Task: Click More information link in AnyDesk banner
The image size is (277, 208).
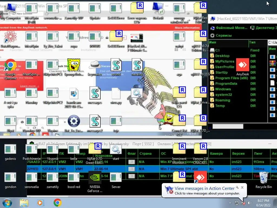Action: 187,28
